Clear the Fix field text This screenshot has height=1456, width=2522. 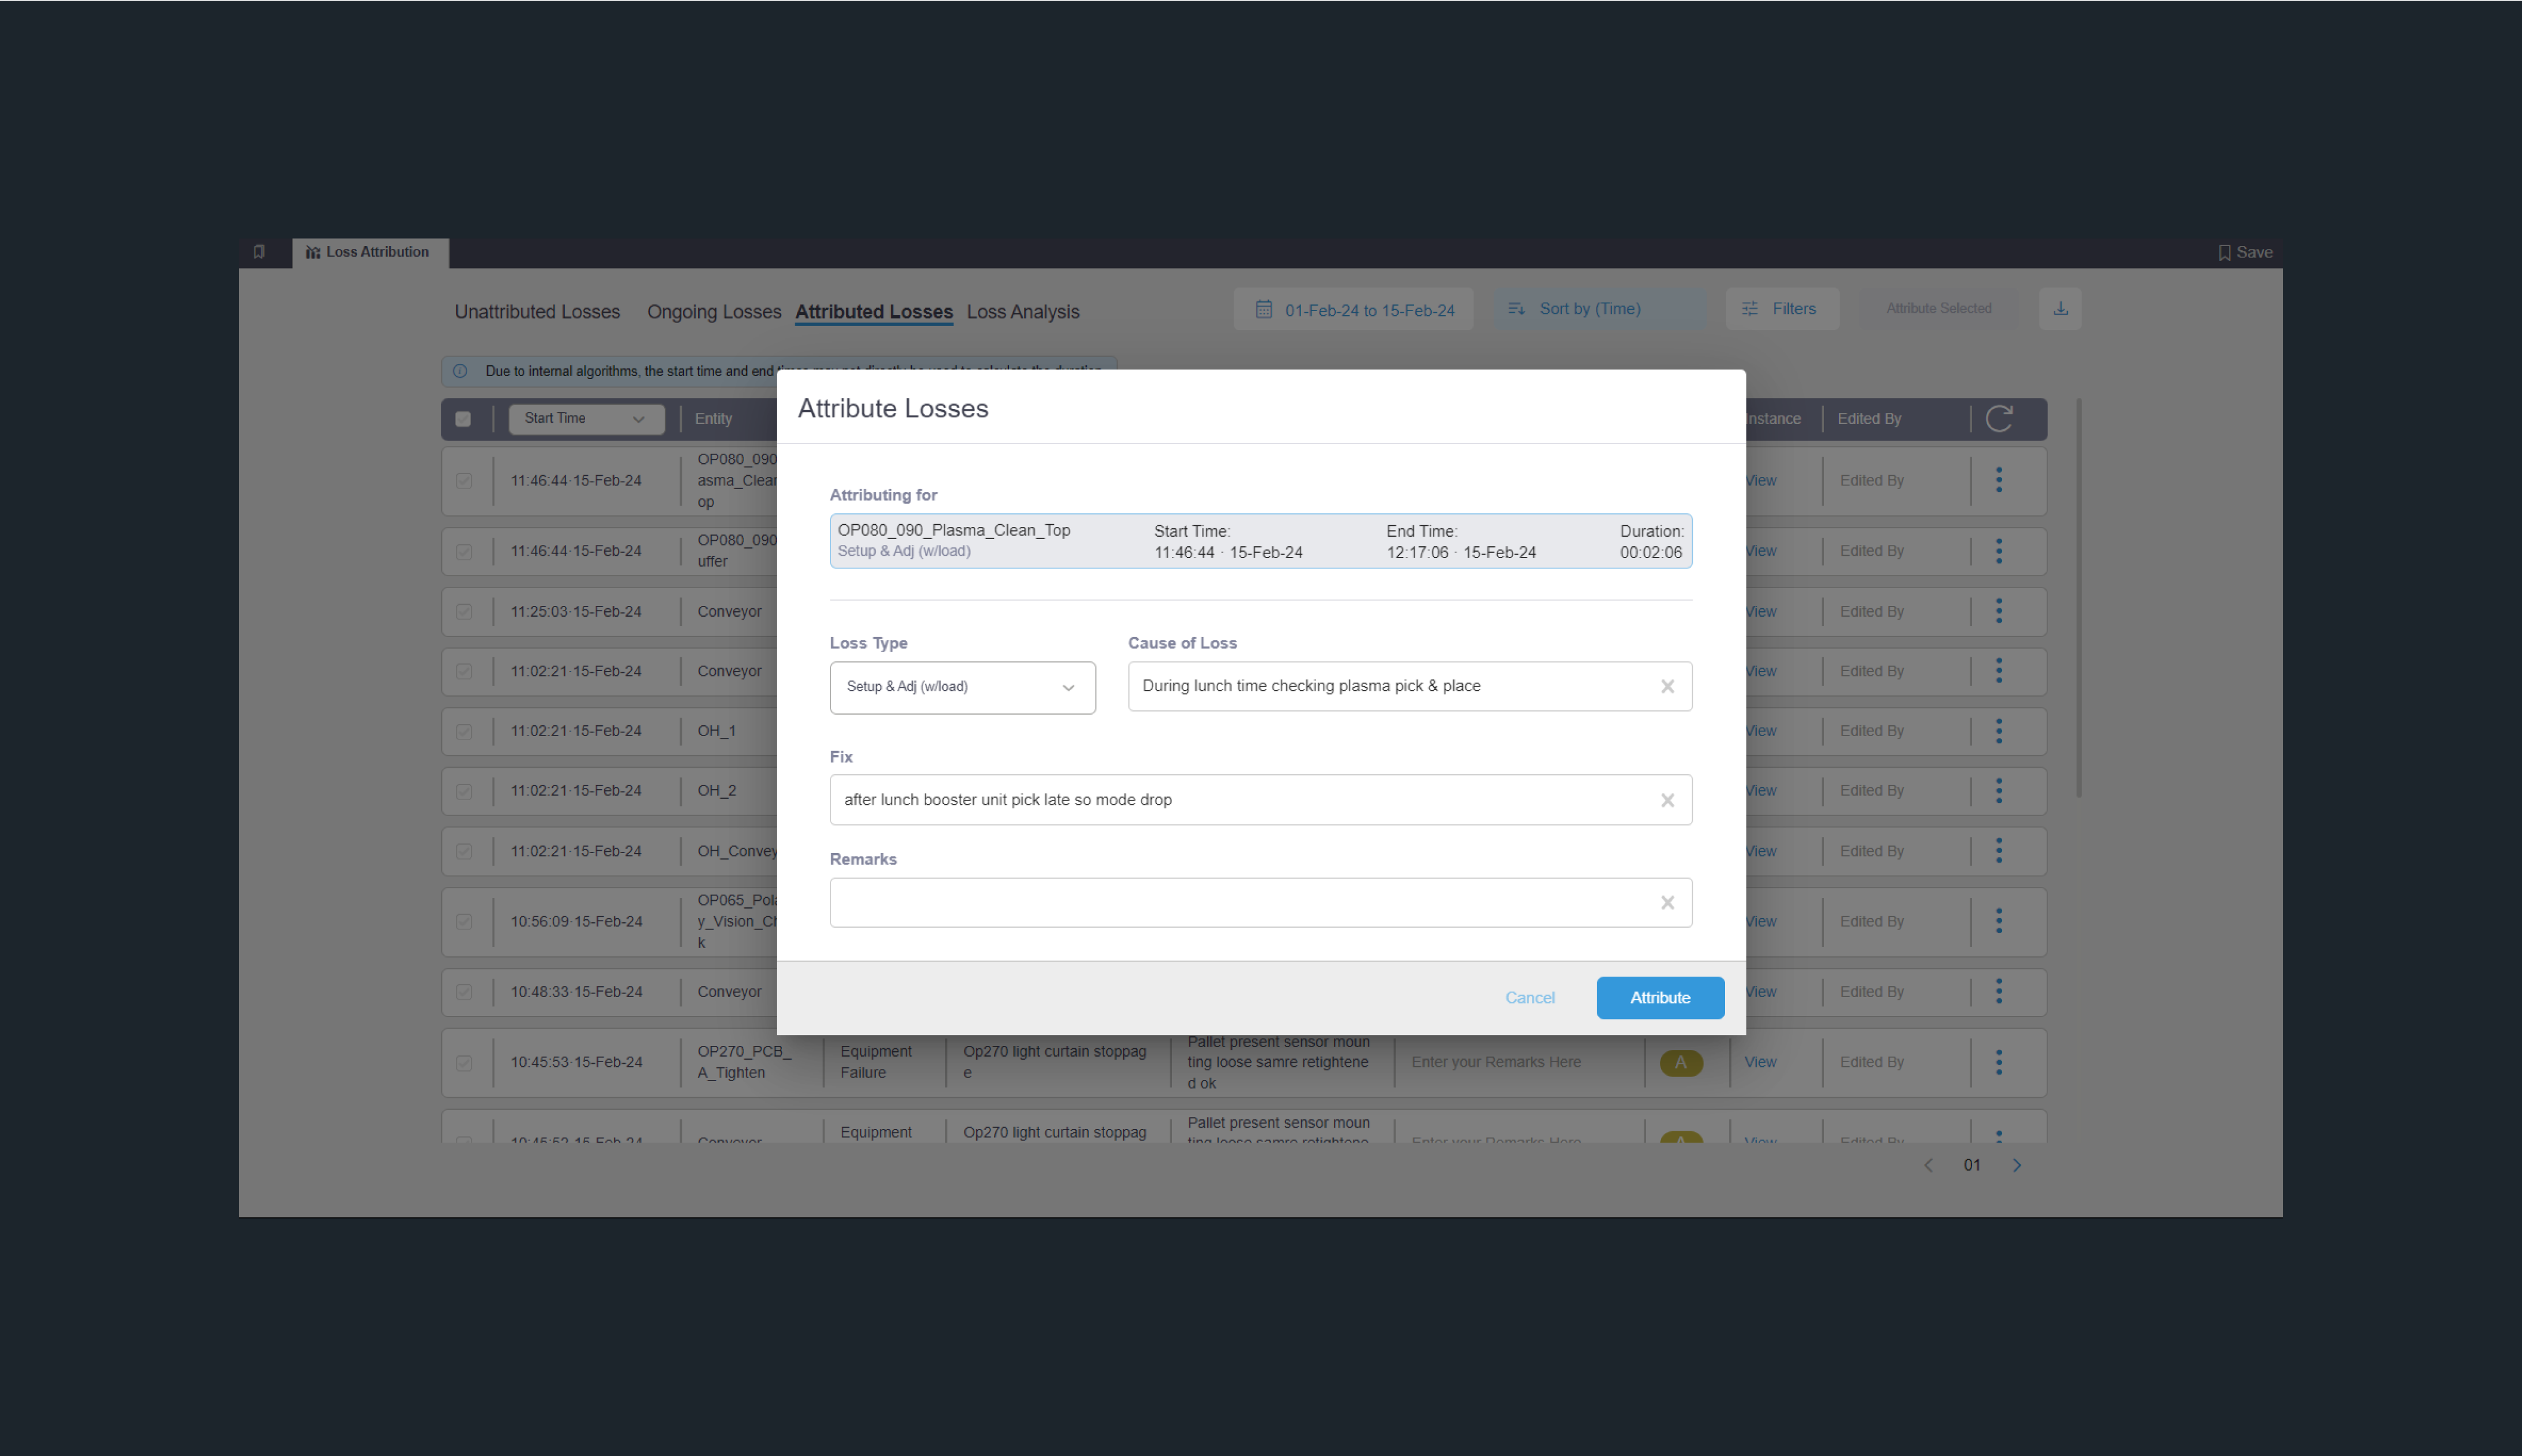[1667, 800]
